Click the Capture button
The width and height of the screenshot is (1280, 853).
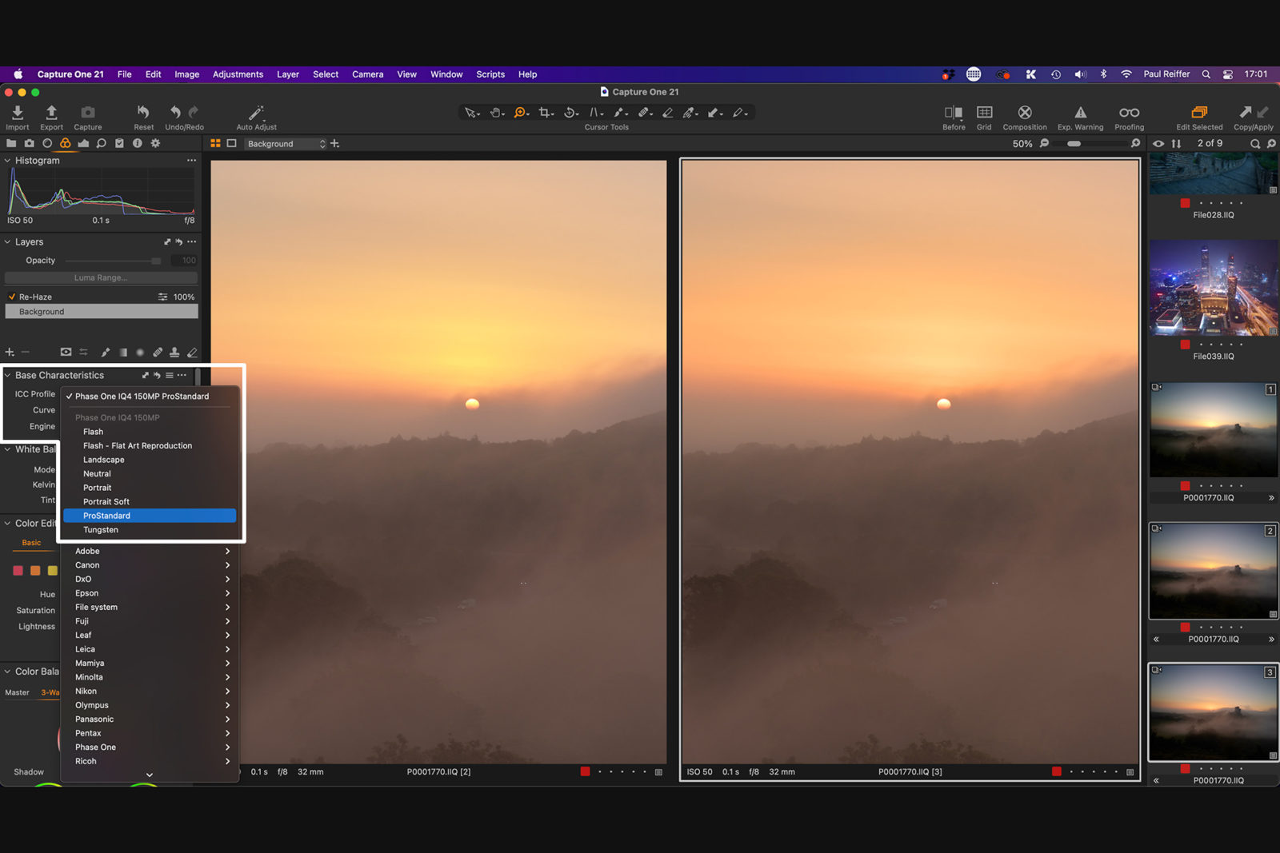click(x=87, y=112)
